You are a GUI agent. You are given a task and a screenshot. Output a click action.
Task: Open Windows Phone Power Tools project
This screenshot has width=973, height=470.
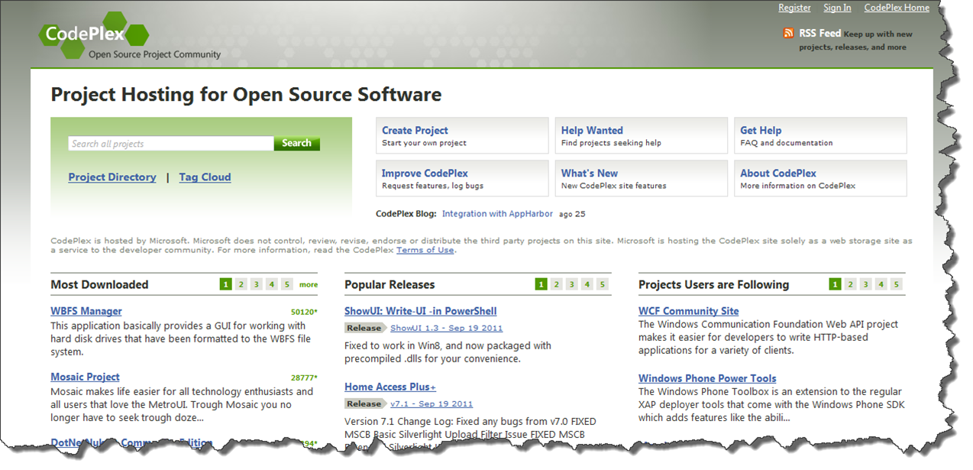coord(707,378)
